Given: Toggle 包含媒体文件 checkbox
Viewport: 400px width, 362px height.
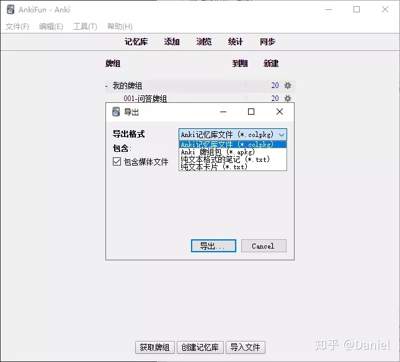Looking at the screenshot, I should point(117,162).
